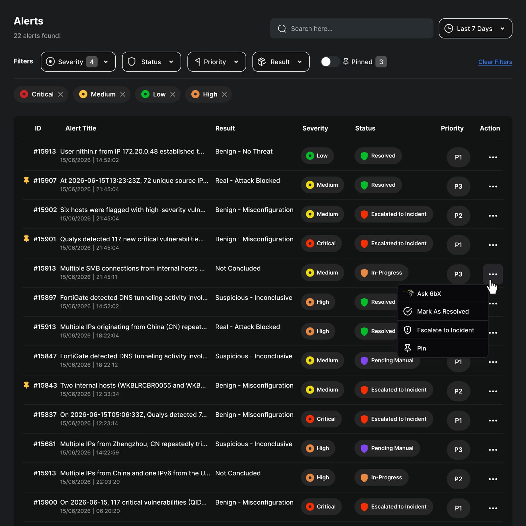Screen dimensions: 526x526
Task: Click title 'Two internal hosts (WKBLRCBR0055 and WKB...'
Action: pyautogui.click(x=133, y=385)
